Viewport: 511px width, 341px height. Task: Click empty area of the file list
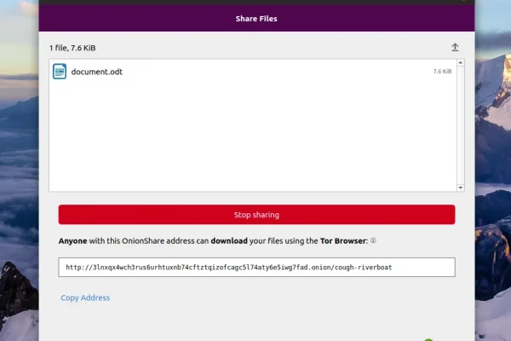(x=253, y=137)
